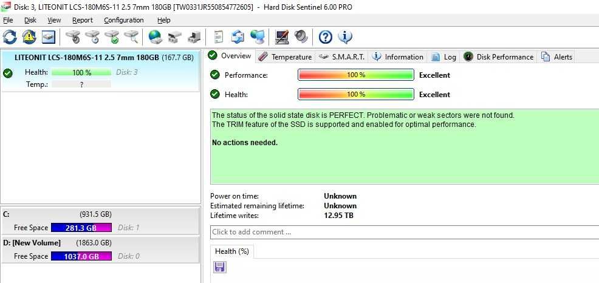Screen dimensions: 599x283
Task: Click the status text about PERFECT solid state disk
Action: coord(363,115)
